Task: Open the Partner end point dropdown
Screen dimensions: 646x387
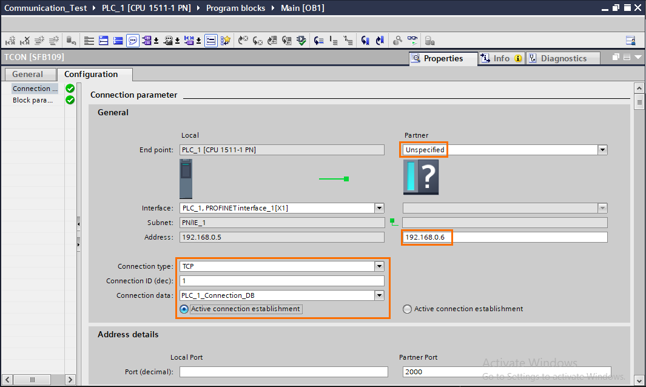Action: click(602, 150)
